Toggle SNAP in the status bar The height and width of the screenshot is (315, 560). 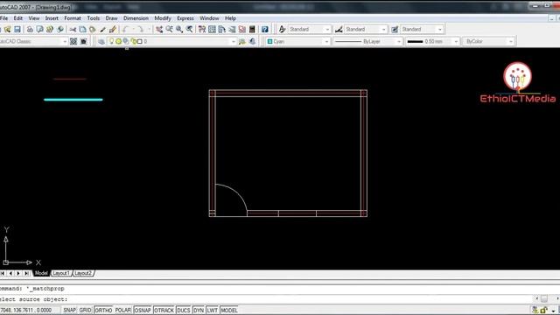coord(69,310)
